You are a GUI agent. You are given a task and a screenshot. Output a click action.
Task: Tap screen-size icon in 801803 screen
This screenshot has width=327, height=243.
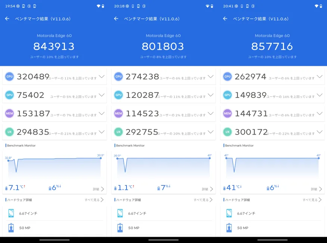coord(120,213)
